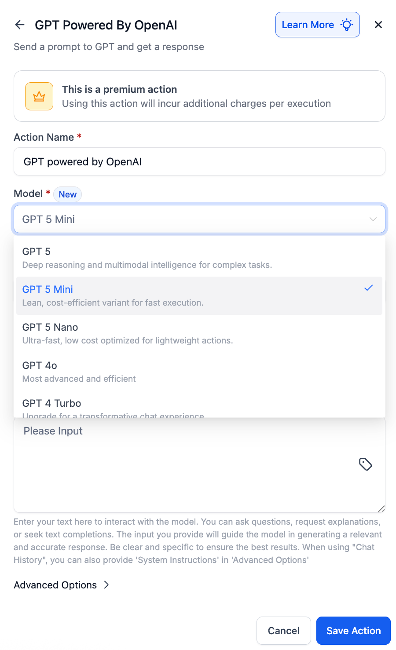Click the tag icon inside the prompt input box
The height and width of the screenshot is (650, 396).
tap(366, 464)
